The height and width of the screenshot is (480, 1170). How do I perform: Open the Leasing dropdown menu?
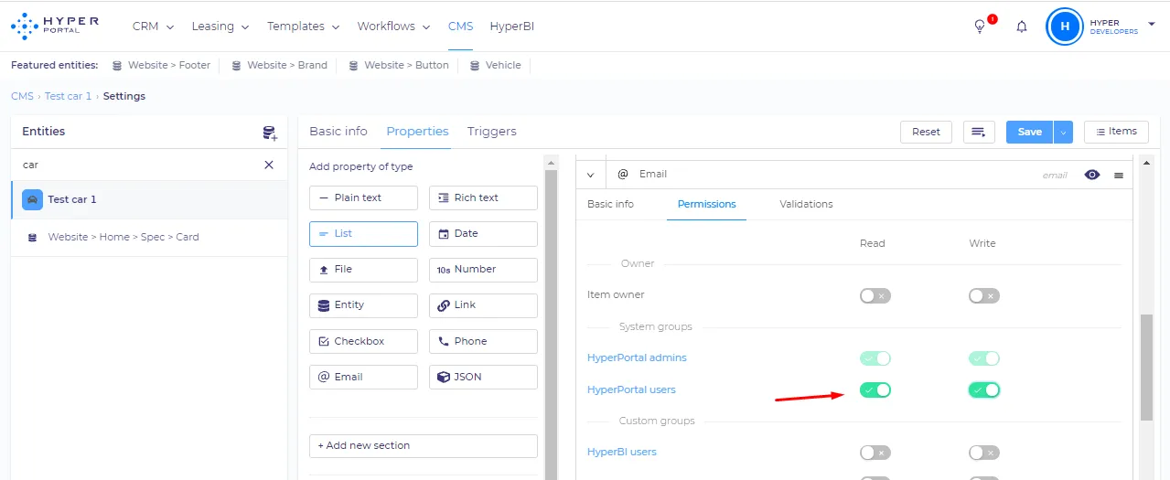[x=220, y=27]
